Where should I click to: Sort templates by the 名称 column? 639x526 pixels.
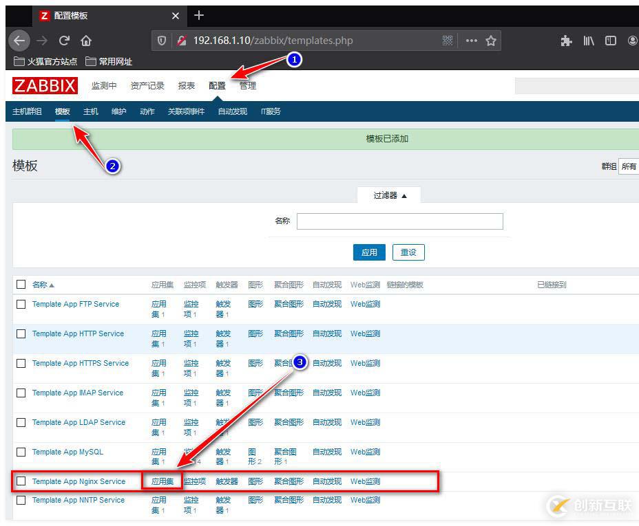(x=43, y=285)
